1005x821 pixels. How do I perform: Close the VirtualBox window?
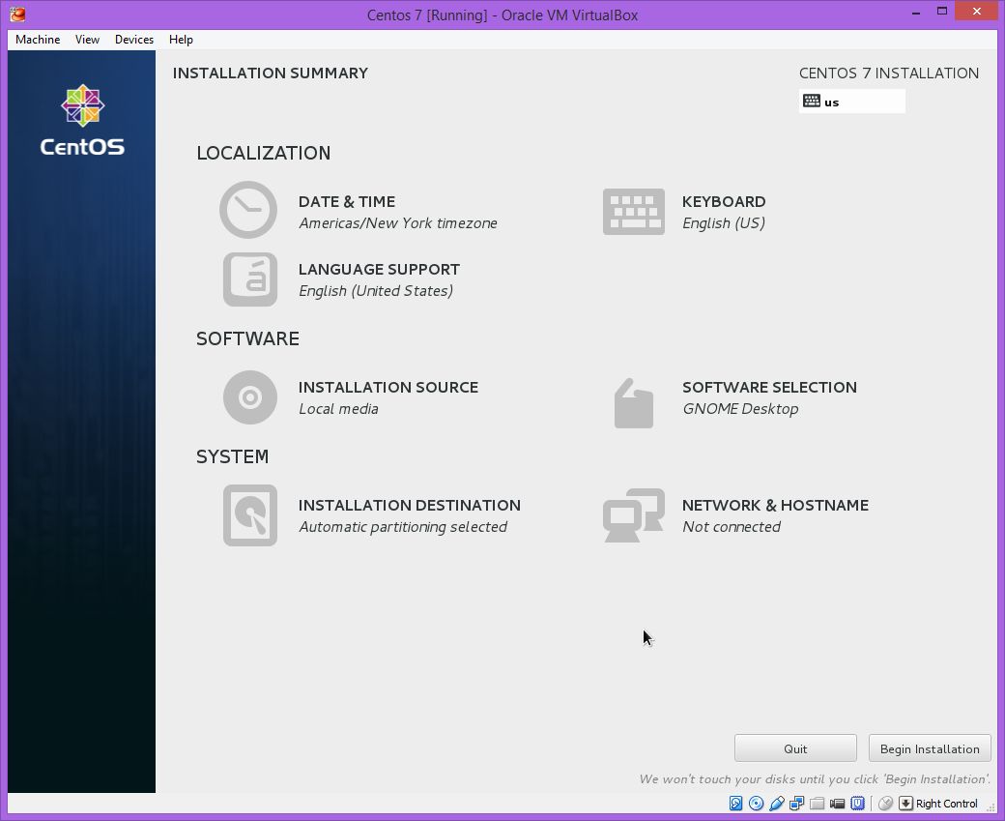[x=976, y=11]
